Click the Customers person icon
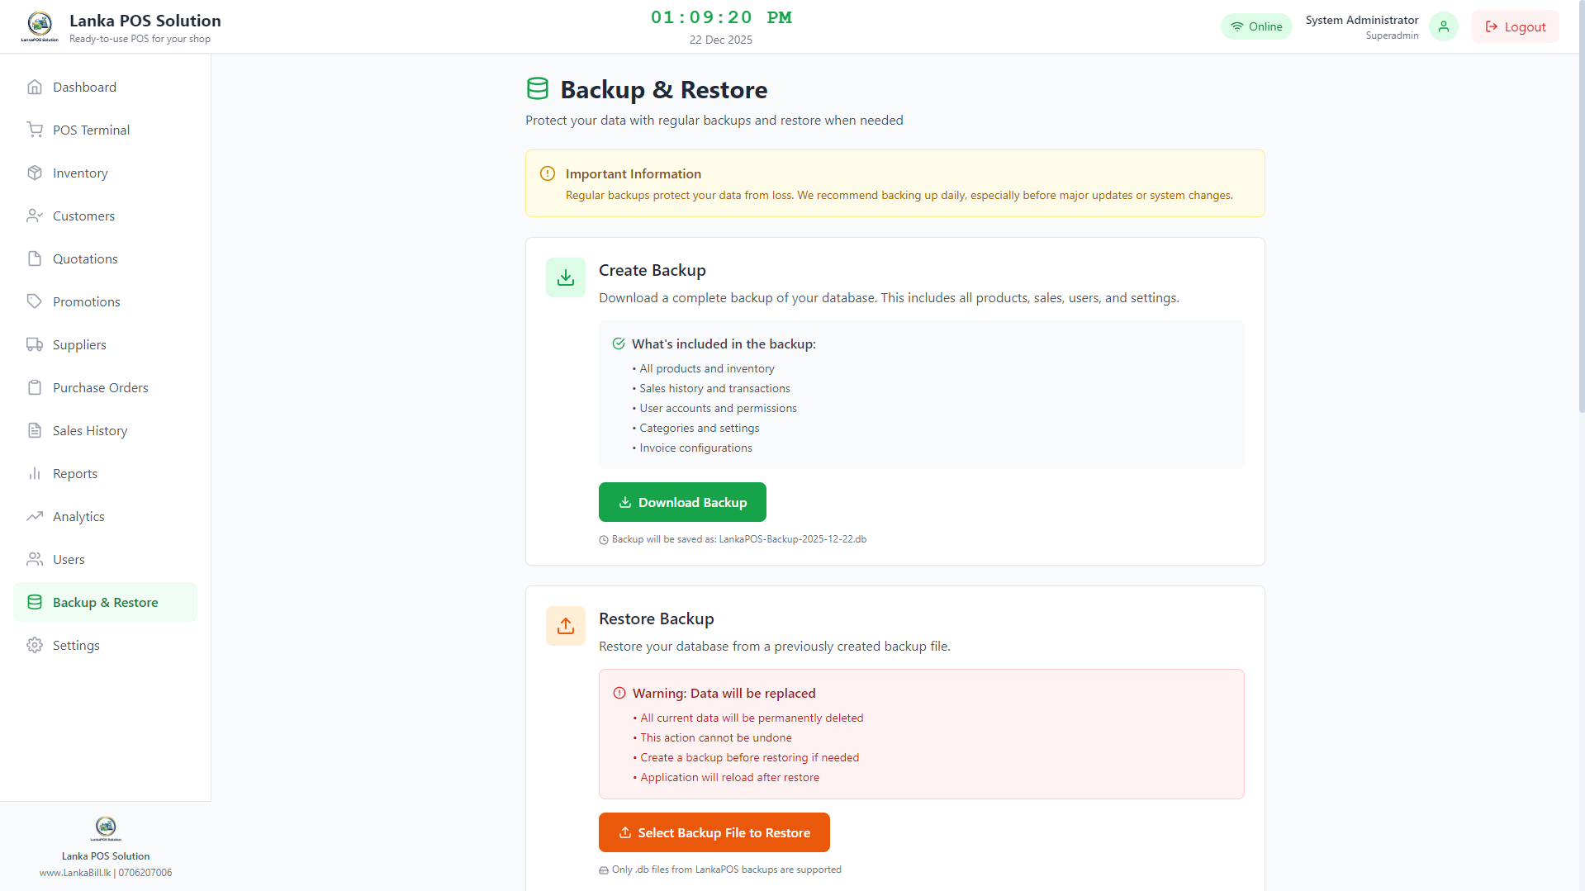 pos(35,216)
